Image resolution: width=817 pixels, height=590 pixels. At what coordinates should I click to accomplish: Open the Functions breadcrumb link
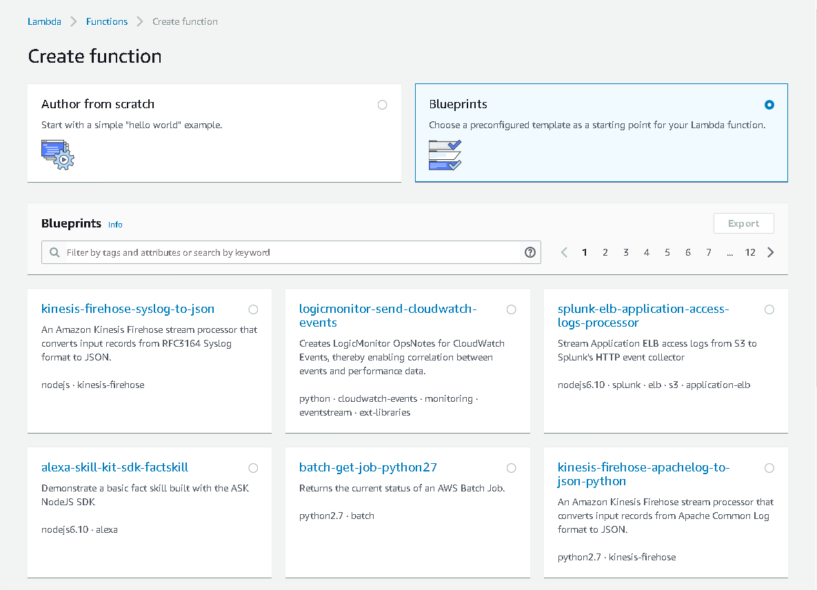107,21
